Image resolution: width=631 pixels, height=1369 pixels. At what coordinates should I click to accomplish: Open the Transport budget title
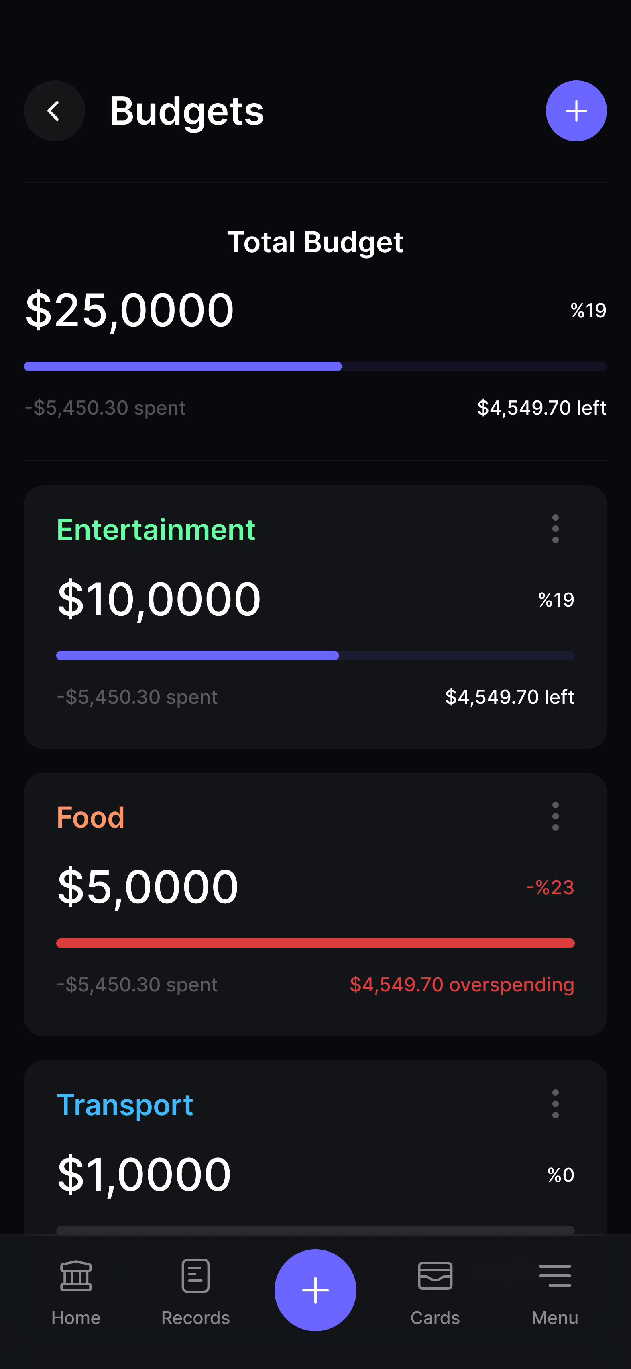coord(125,1105)
